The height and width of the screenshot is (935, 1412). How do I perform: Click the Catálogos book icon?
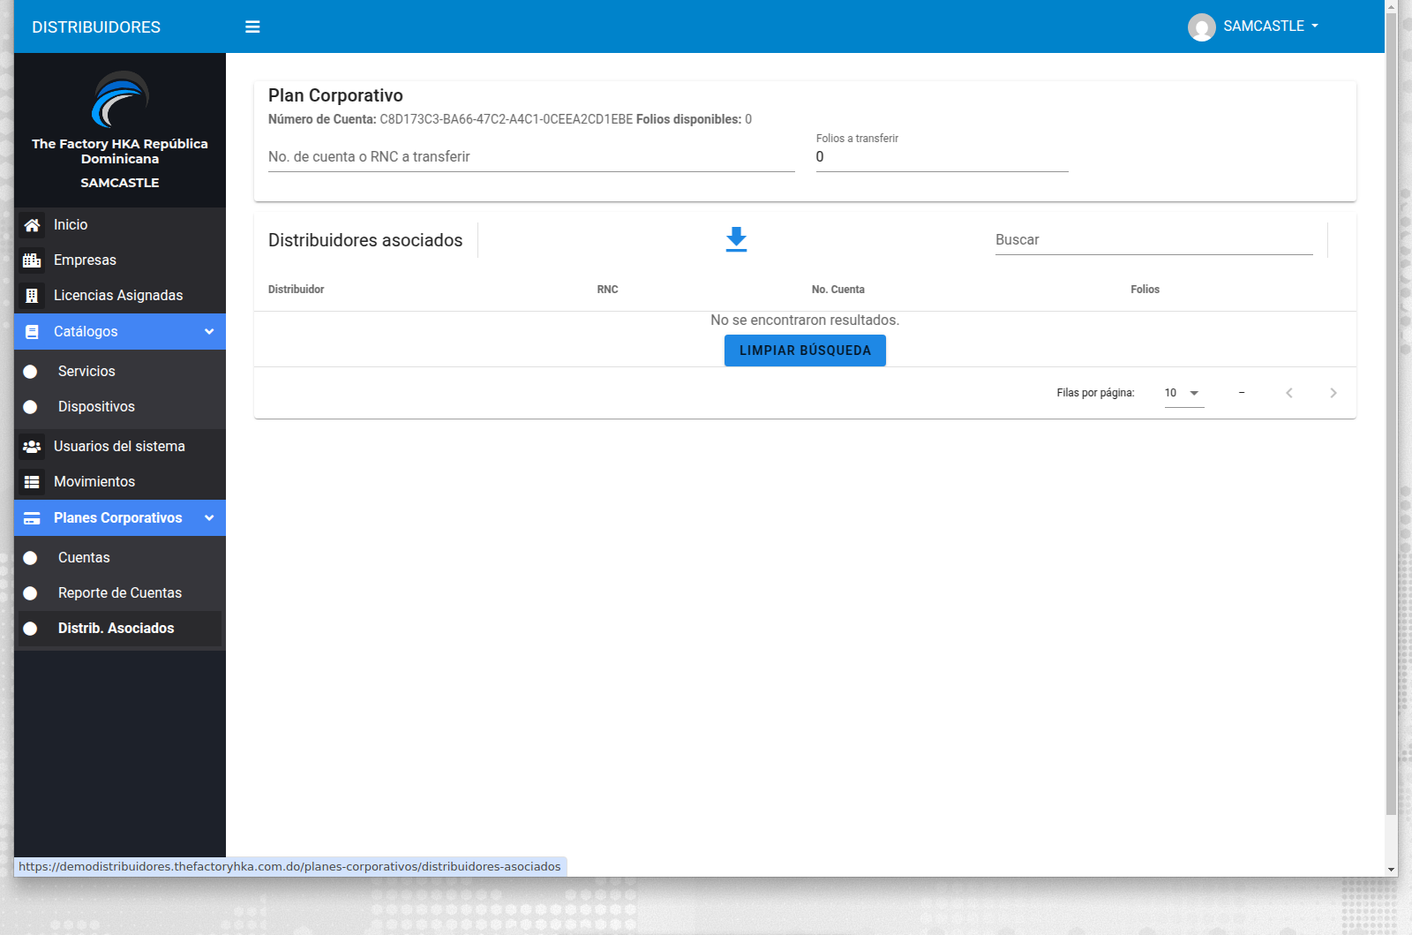[32, 332]
